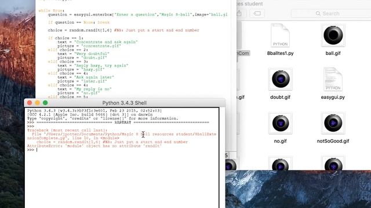Image resolution: width=371 pixels, height=208 pixels.
Task: Click the picture = "hazy.gif" code line
Action: tap(81, 69)
